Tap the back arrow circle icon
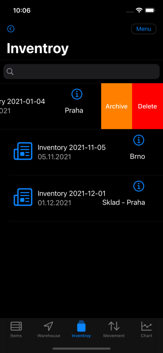 click(11, 29)
